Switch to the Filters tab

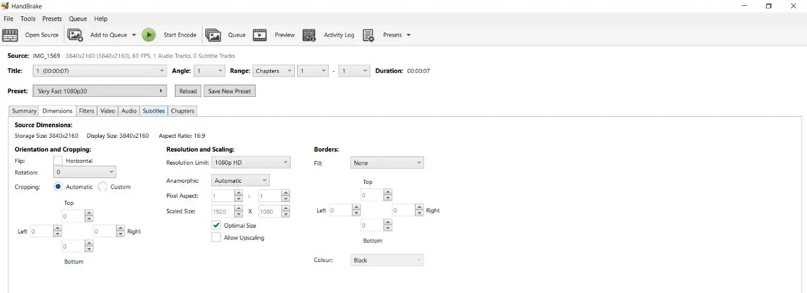(x=87, y=111)
